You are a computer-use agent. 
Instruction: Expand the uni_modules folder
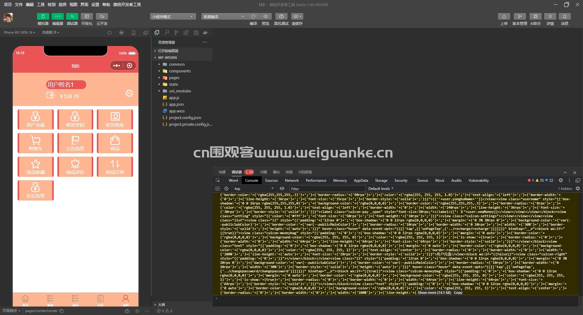[x=182, y=91]
